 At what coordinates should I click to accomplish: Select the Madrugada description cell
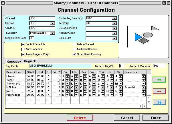[15, 95]
